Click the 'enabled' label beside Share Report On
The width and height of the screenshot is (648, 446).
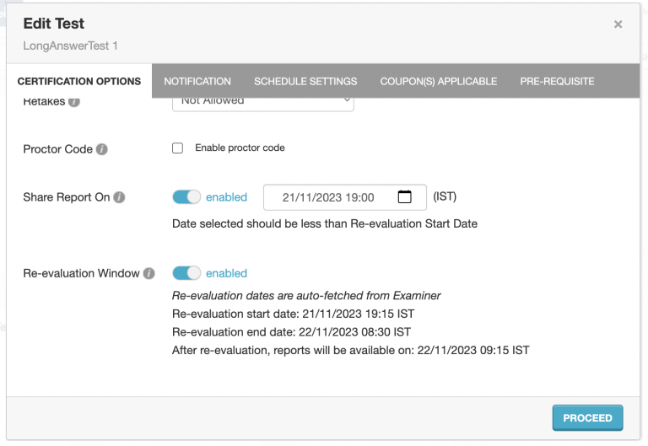[226, 197]
